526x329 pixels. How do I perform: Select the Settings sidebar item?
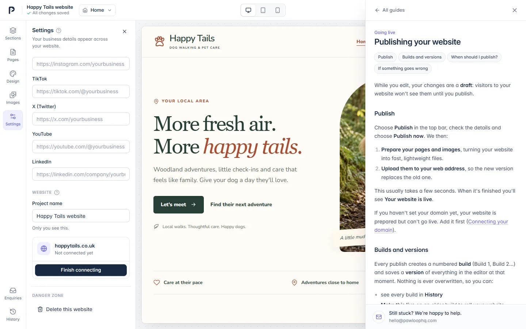13,120
